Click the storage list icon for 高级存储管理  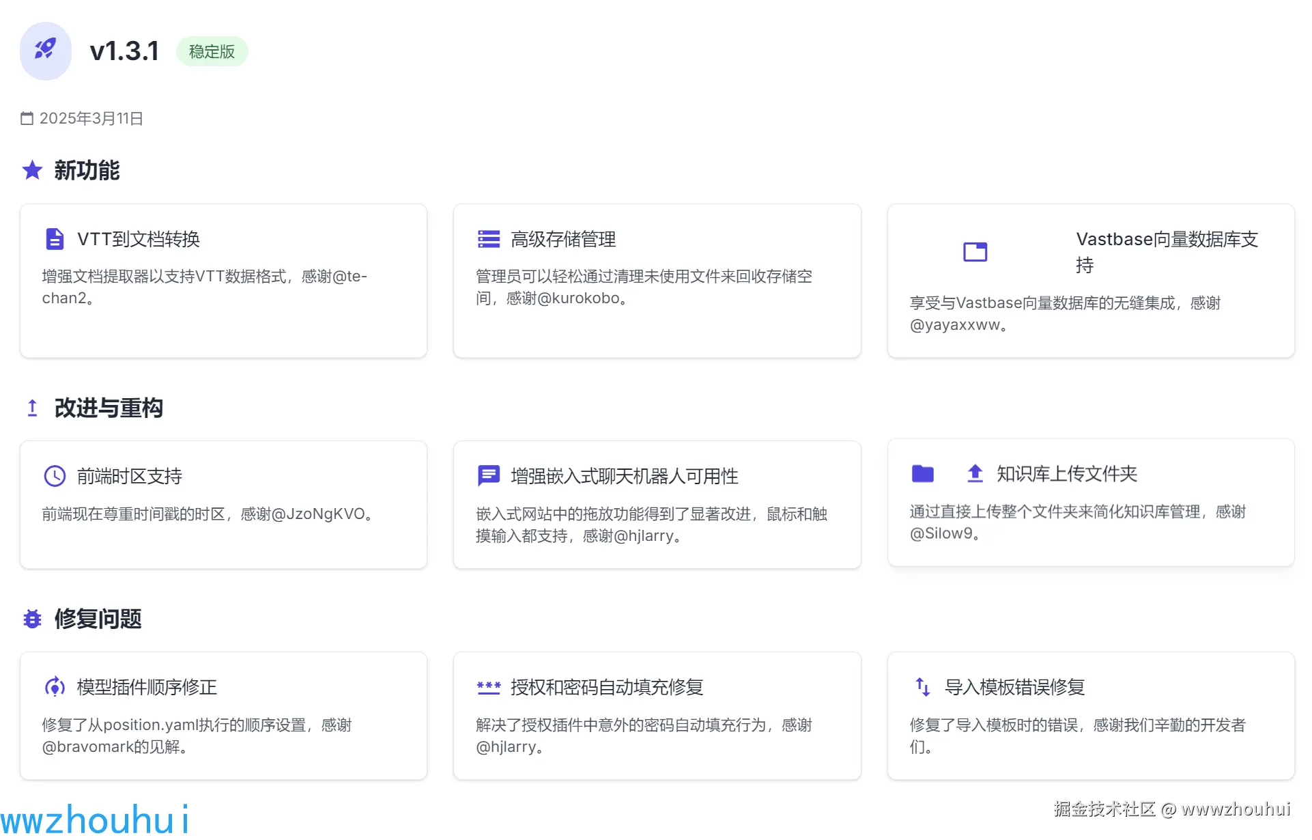coord(488,239)
